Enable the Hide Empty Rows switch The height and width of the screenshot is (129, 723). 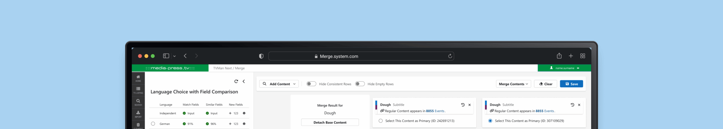pyautogui.click(x=360, y=84)
